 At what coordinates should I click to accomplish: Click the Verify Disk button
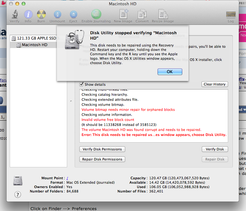(x=215, y=149)
